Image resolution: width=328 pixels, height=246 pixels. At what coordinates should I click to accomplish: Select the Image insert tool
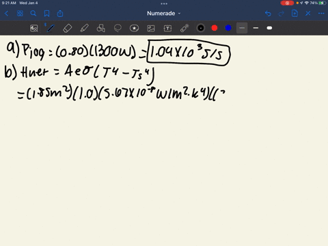(x=151, y=28)
